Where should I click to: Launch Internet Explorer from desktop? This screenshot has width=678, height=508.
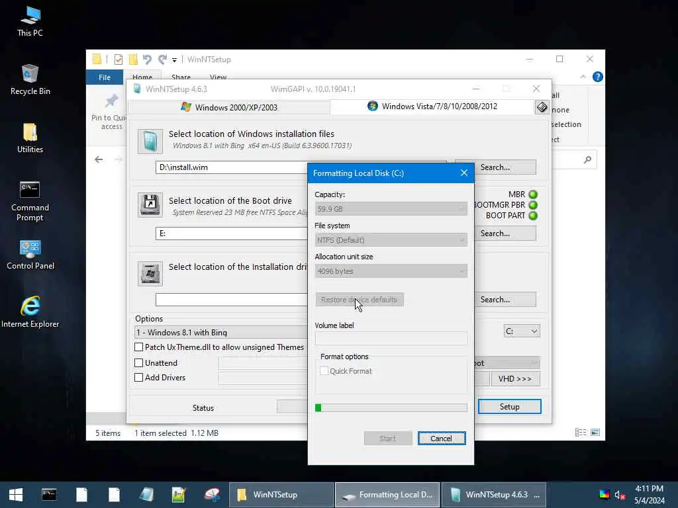pyautogui.click(x=30, y=312)
